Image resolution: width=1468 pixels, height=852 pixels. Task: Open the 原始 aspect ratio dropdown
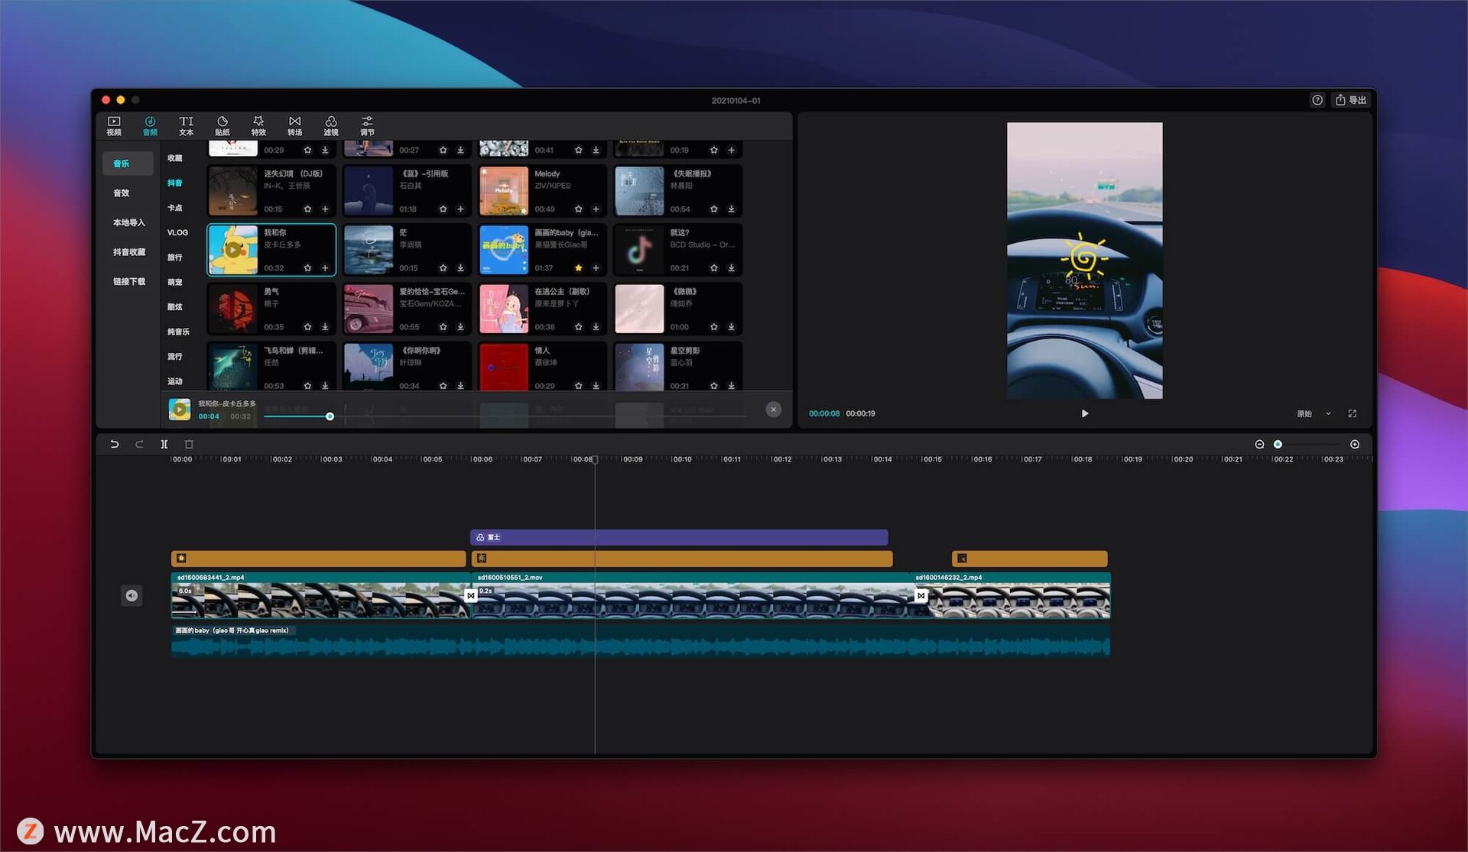[x=1314, y=413]
